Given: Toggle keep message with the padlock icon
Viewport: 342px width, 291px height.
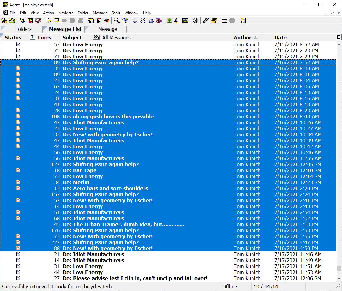Looking at the screenshot, I should point(151,21).
